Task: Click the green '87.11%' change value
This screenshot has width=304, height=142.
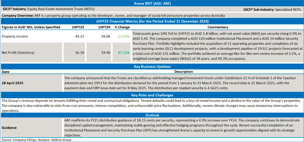Action: (x=124, y=52)
